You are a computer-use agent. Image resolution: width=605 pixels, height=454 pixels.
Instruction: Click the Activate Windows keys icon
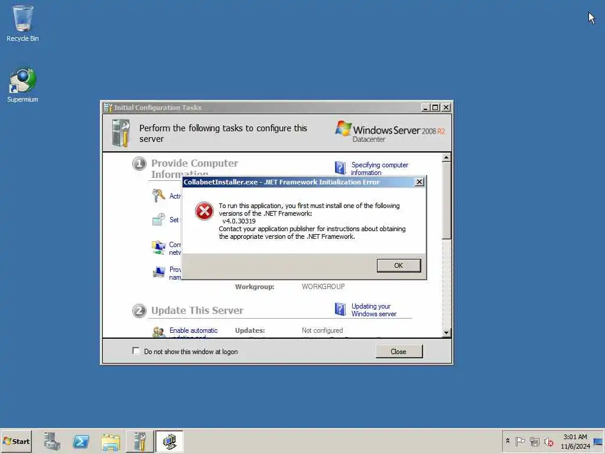point(158,196)
